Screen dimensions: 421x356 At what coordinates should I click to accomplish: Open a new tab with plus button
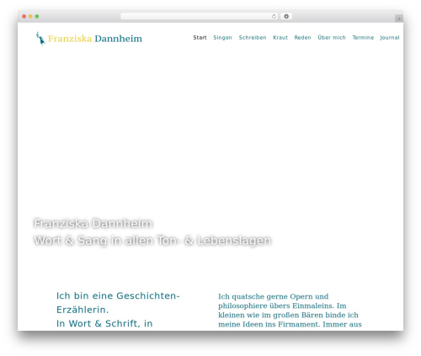(399, 19)
